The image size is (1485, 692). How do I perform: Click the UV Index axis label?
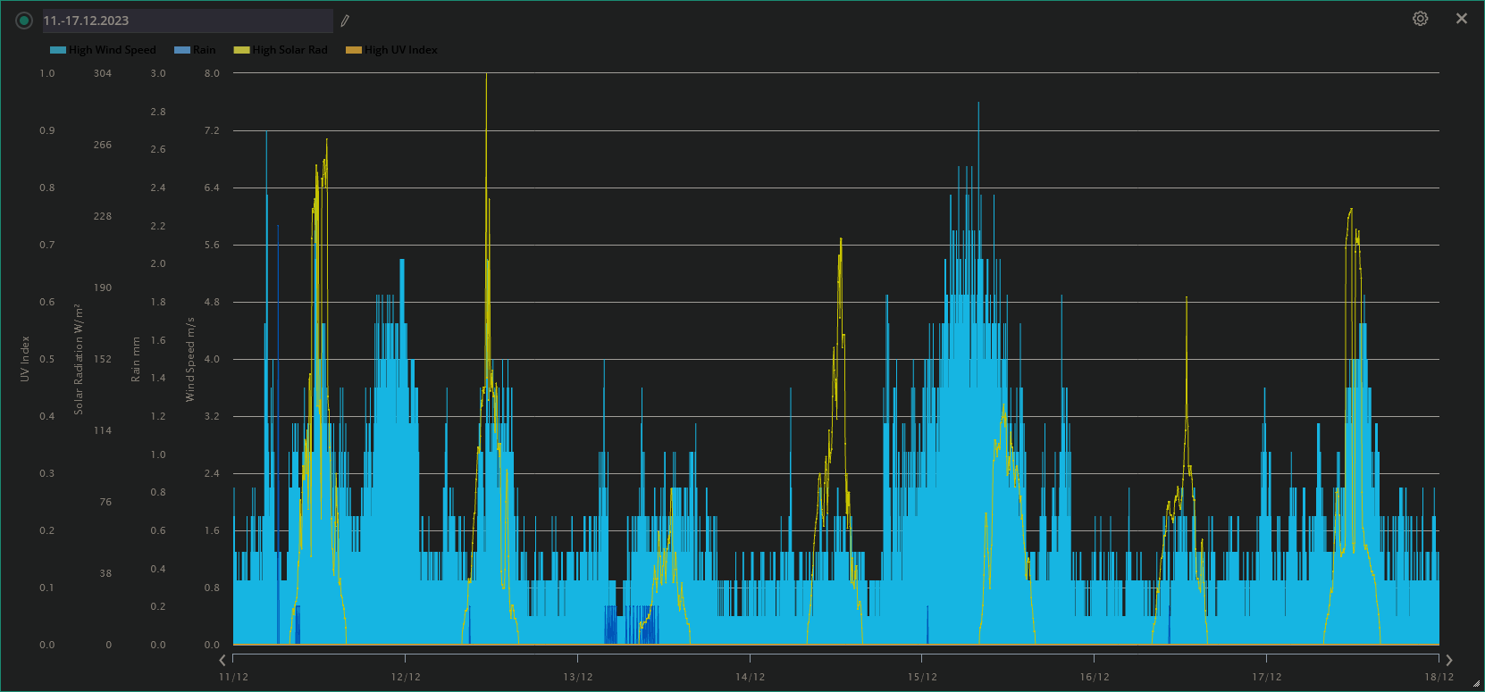click(25, 359)
